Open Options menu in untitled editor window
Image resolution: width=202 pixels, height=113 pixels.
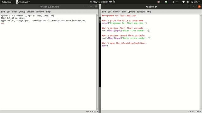click(x=131, y=12)
